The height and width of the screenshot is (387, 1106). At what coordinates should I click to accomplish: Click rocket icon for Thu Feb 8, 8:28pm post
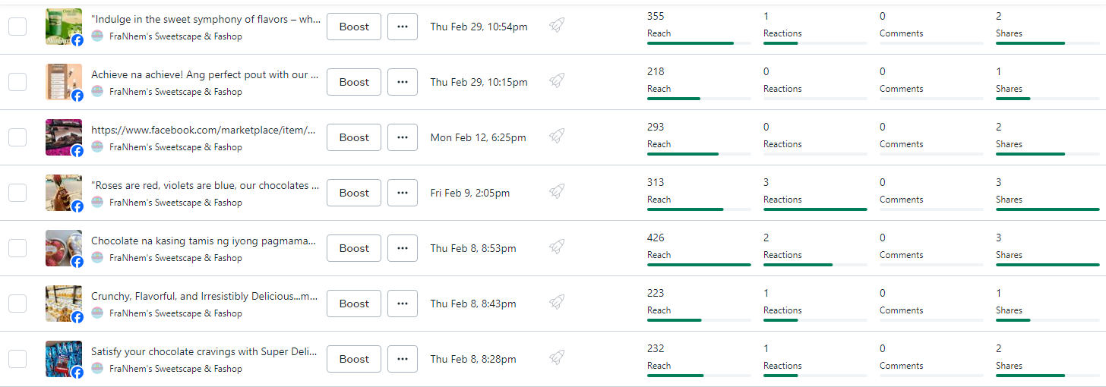click(x=557, y=358)
